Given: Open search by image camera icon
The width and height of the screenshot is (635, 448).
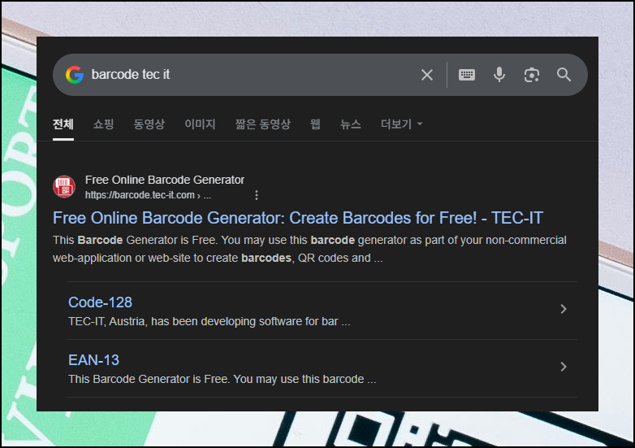Looking at the screenshot, I should click(532, 75).
